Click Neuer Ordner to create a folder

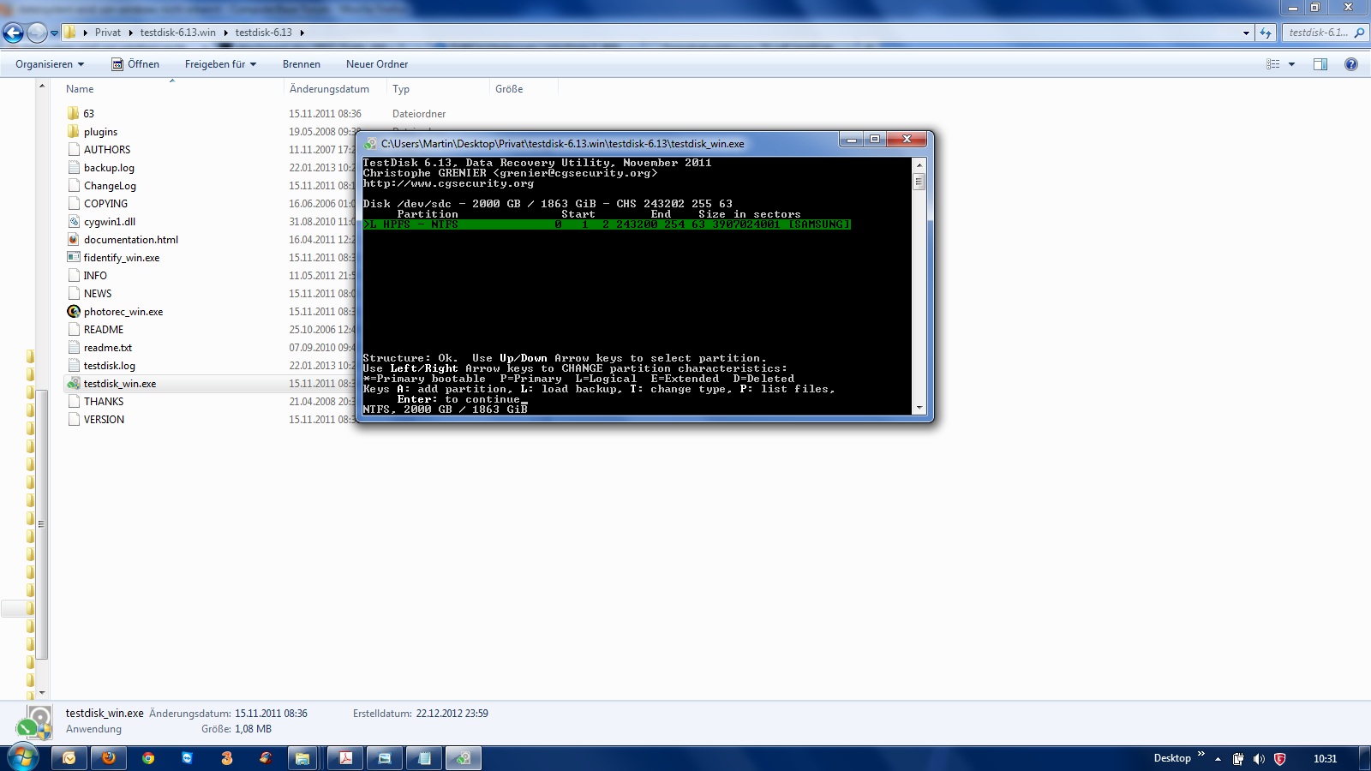[377, 64]
